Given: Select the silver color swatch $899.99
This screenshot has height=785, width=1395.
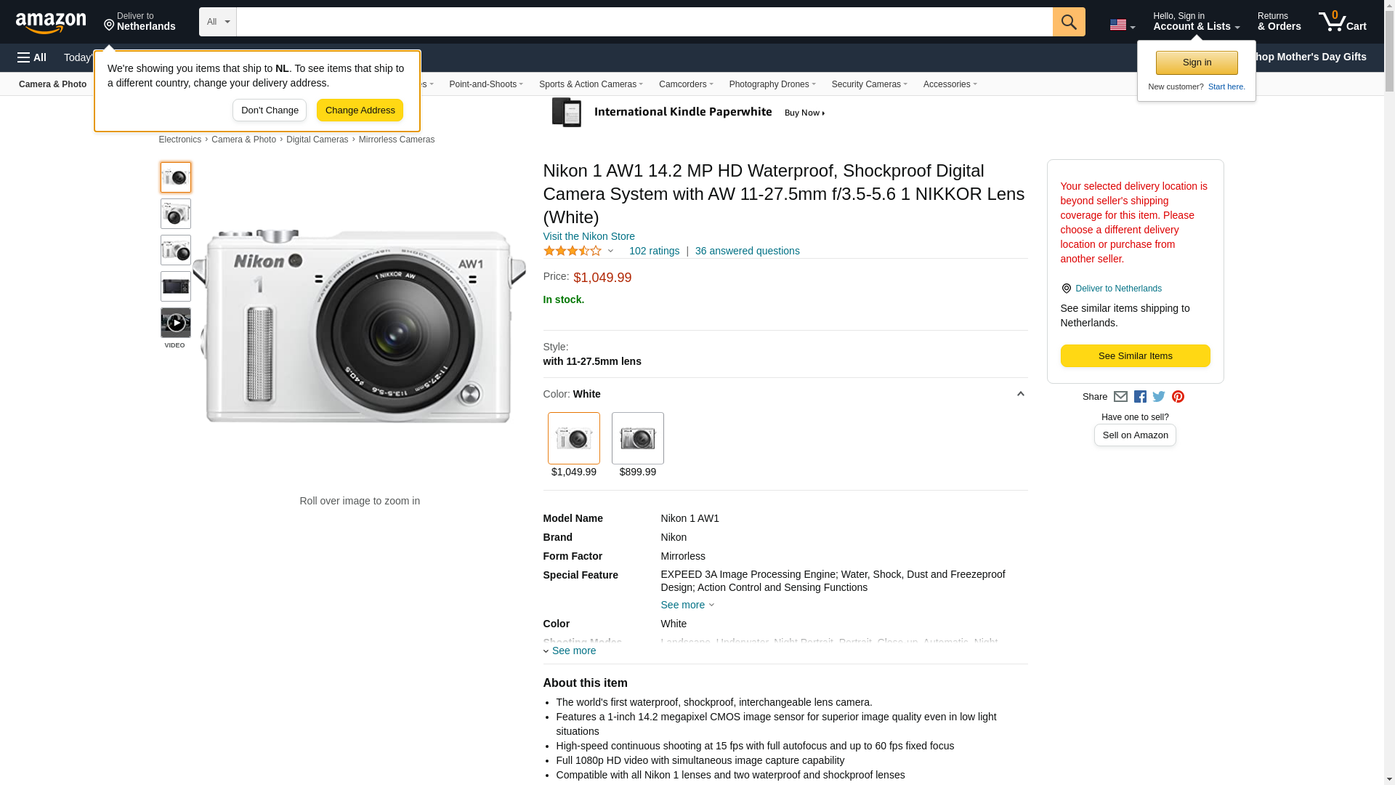Looking at the screenshot, I should pyautogui.click(x=637, y=438).
